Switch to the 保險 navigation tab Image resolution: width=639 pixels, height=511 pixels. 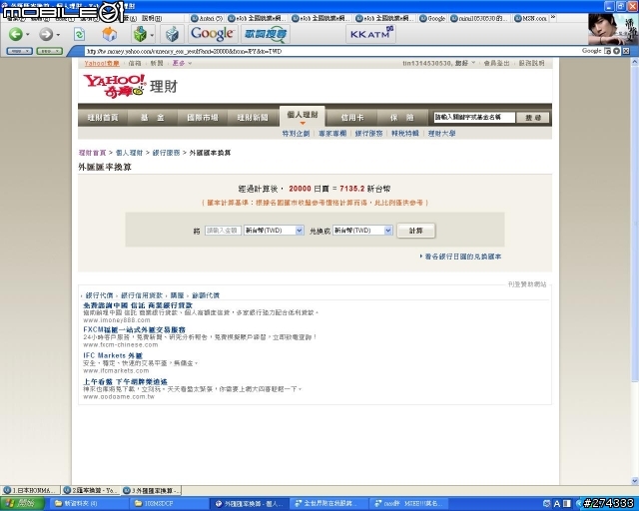(401, 118)
